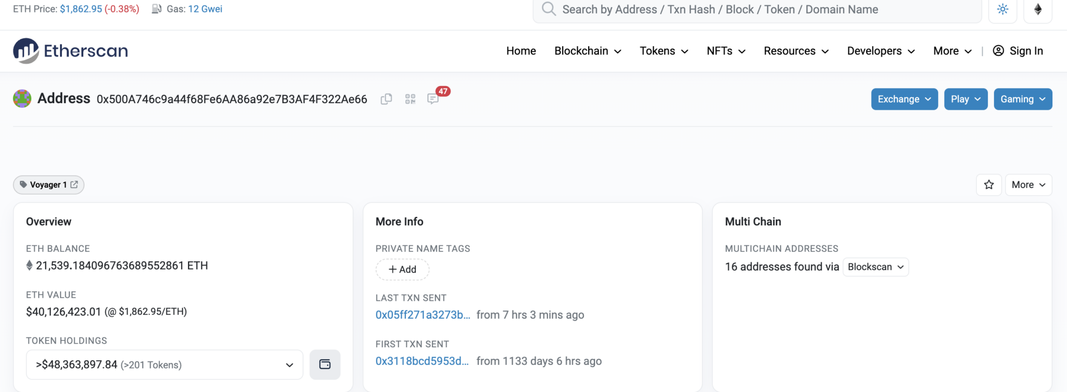Show the address QR code
Viewport: 1067px width, 392px height.
pyautogui.click(x=410, y=99)
